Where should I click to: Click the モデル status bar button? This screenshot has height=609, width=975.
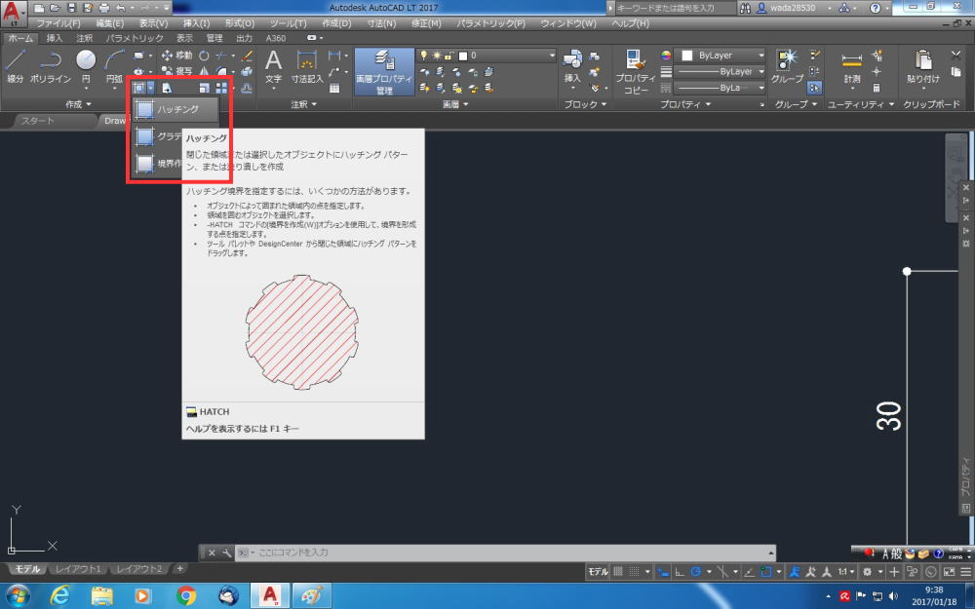pos(598,572)
